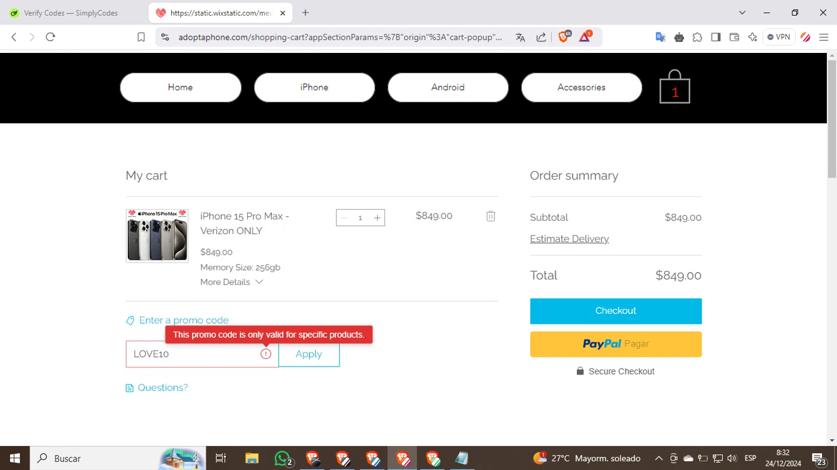Viewport: 837px width, 470px height.
Task: Expand More Details for the iPhone
Action: [x=232, y=282]
